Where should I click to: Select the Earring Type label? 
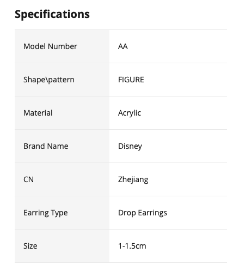46,213
